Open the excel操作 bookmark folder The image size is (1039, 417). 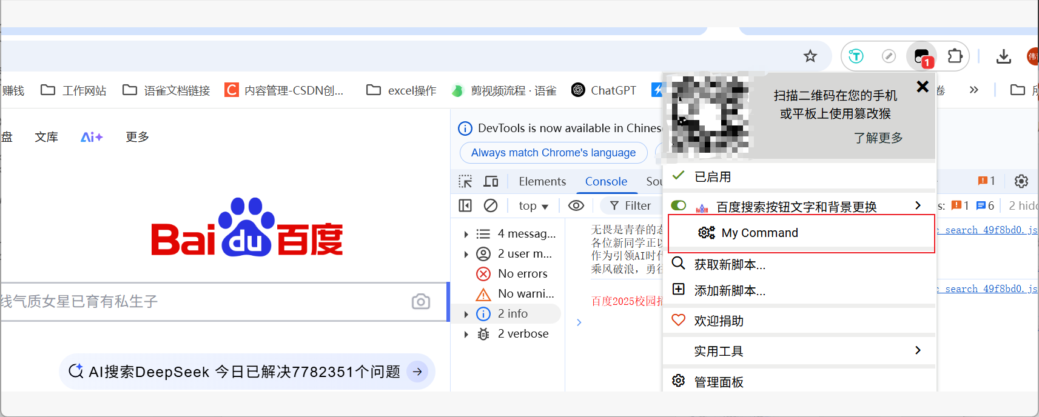click(402, 90)
